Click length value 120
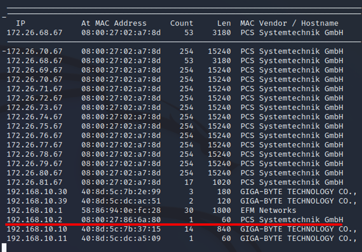The height and width of the screenshot is (252, 362). click(x=224, y=201)
